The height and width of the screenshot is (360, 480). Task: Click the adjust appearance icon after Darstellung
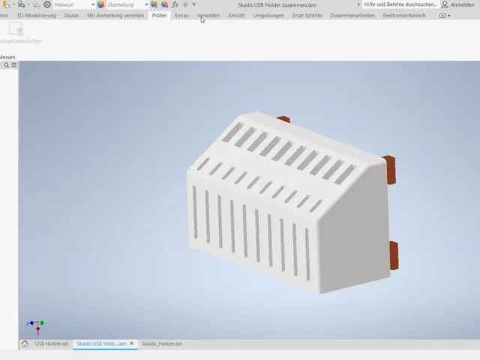tap(154, 4)
